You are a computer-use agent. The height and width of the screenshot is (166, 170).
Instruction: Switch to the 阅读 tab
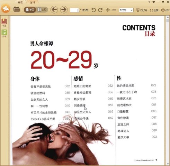click(x=20, y=2)
